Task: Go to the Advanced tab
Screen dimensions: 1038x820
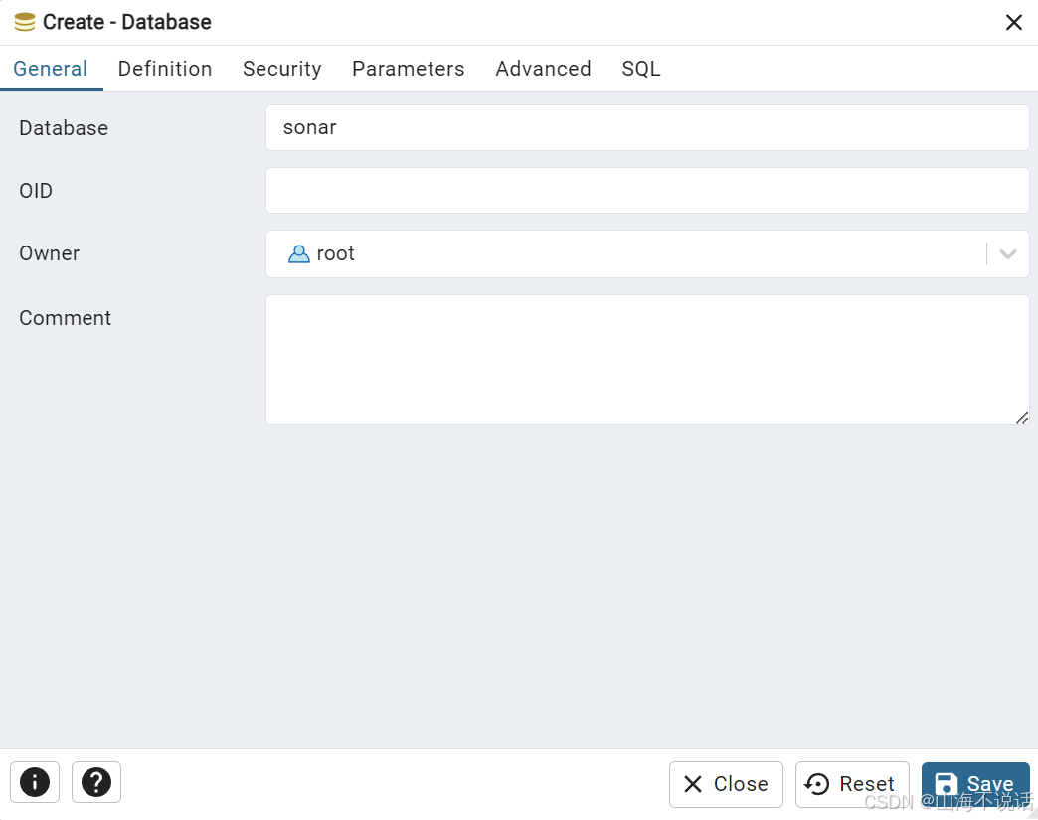Action: coord(543,68)
